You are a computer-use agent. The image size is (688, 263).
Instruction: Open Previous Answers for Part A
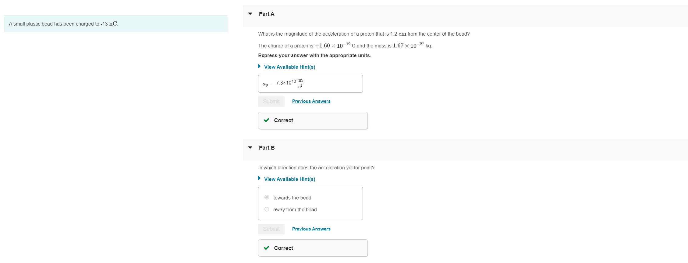coord(311,101)
